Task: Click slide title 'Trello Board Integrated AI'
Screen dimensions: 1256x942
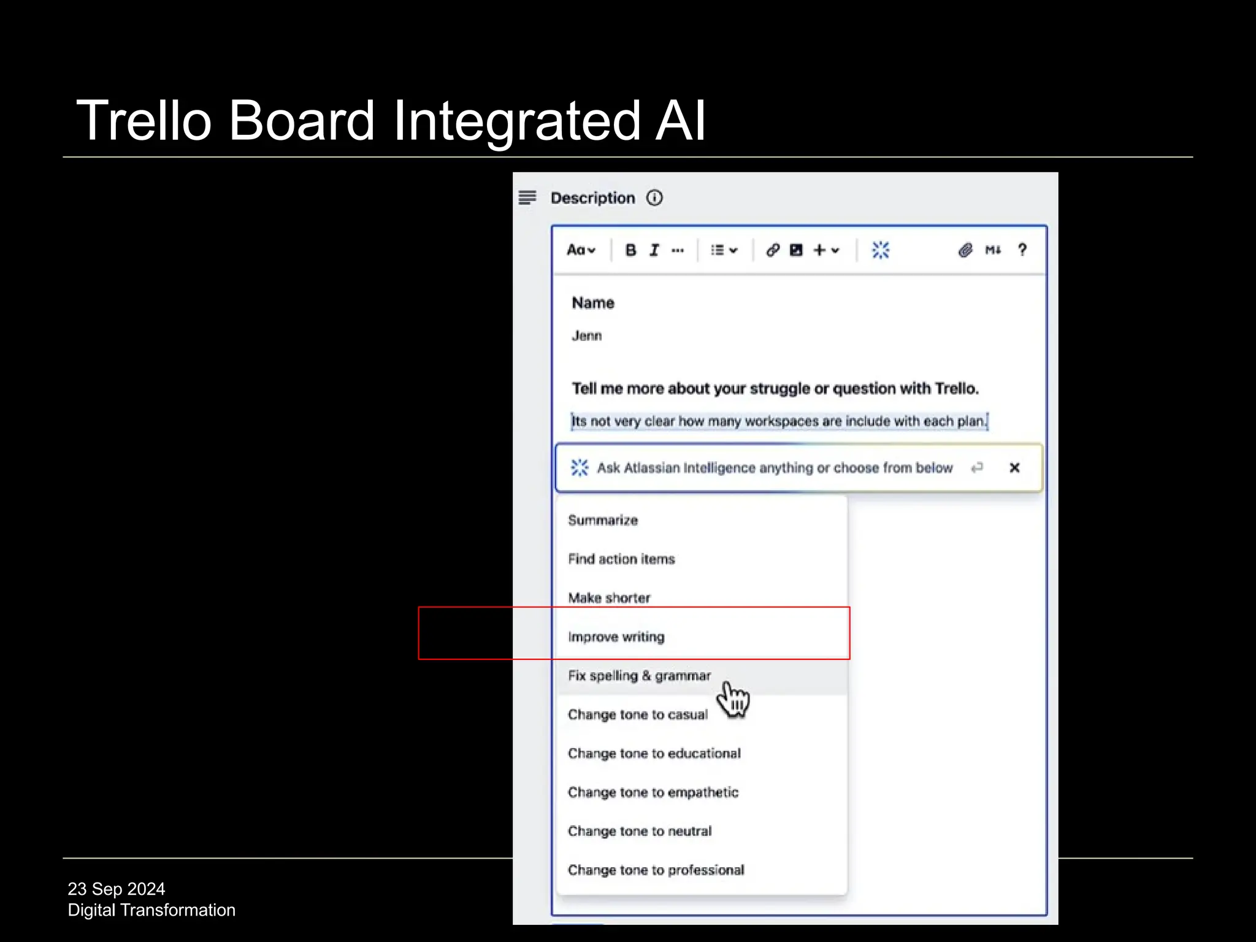Action: pos(391,121)
